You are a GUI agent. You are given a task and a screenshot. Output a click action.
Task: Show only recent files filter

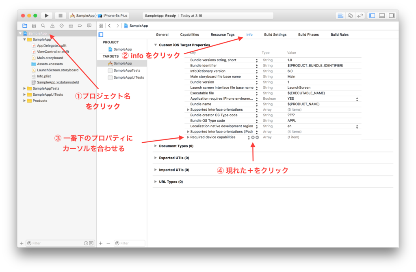pyautogui.click(x=86, y=243)
